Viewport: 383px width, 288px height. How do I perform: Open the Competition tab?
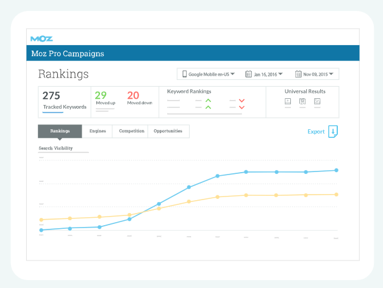pyautogui.click(x=131, y=131)
